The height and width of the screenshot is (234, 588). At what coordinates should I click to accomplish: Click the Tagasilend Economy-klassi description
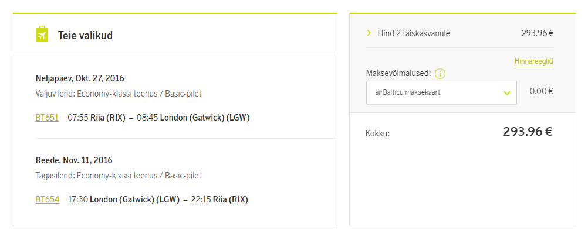click(119, 175)
